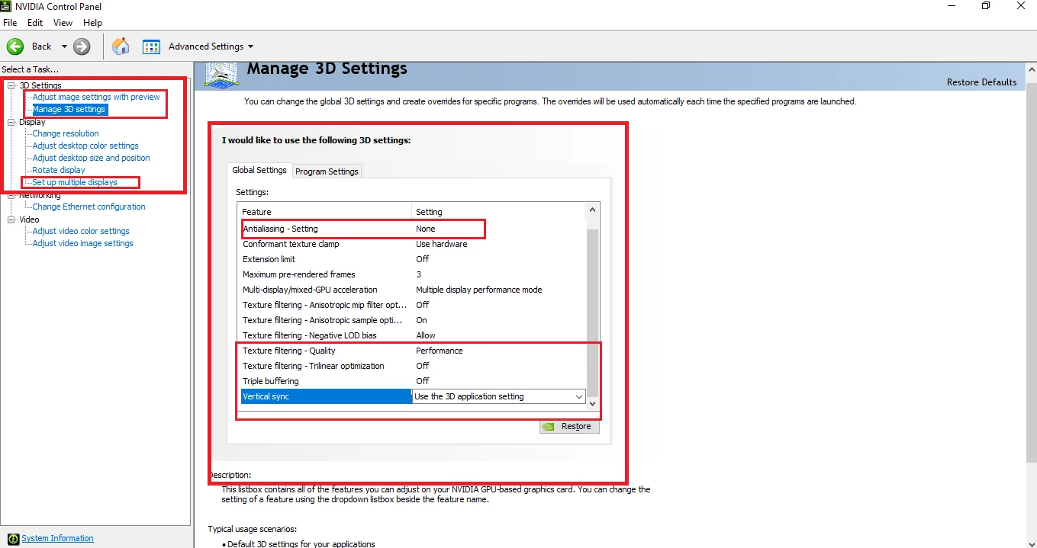Click the NVIDIA Control Panel title icon

click(x=6, y=6)
